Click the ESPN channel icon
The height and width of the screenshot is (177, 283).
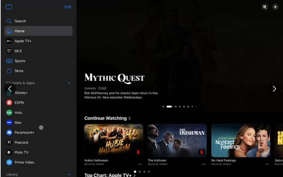(x=9, y=103)
